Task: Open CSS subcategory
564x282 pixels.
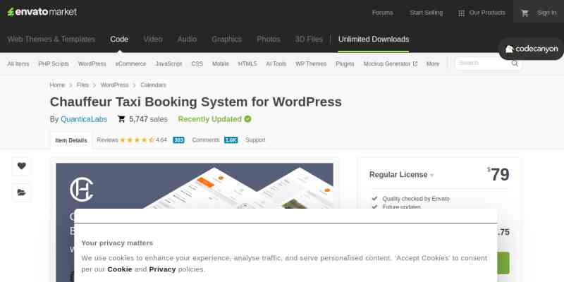Action: (x=197, y=63)
